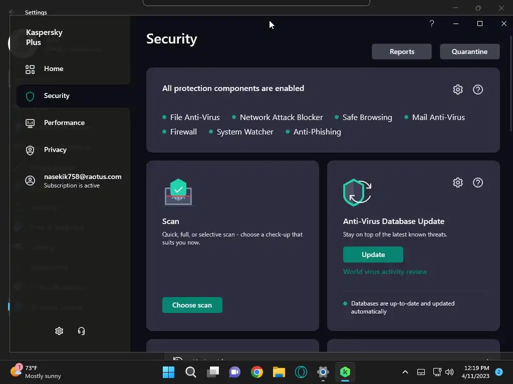Viewport: 513px width, 384px height.
Task: Open Kaspersky settings gear at sidebar bottom
Action: [x=59, y=331]
